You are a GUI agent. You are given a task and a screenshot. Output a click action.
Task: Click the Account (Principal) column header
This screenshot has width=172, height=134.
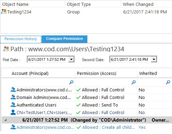pos(38,73)
